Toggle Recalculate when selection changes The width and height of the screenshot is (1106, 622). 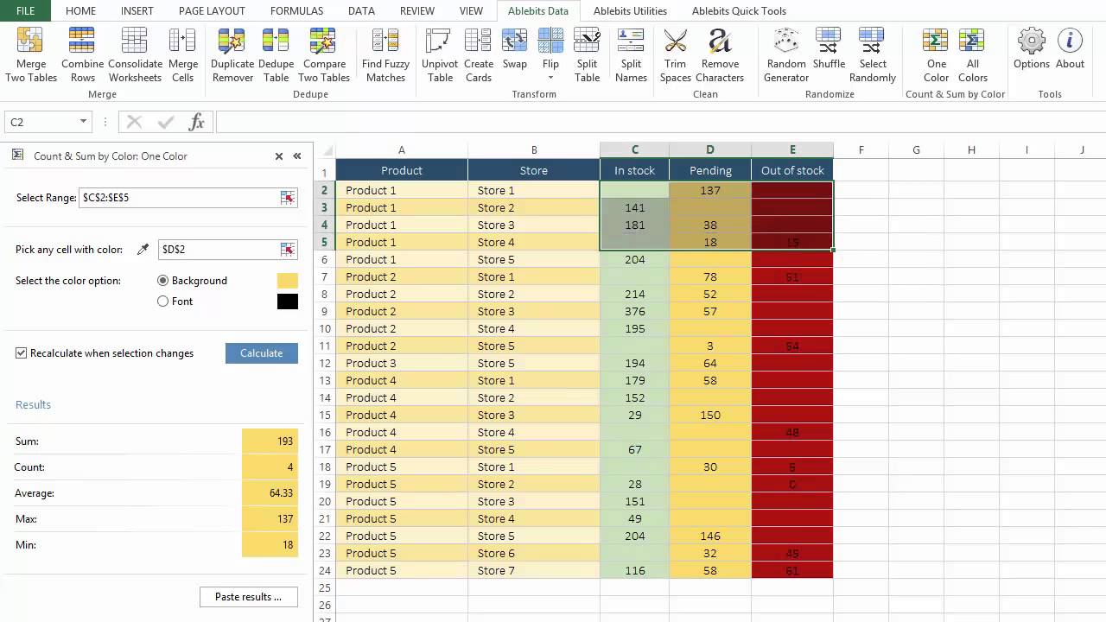coord(22,353)
